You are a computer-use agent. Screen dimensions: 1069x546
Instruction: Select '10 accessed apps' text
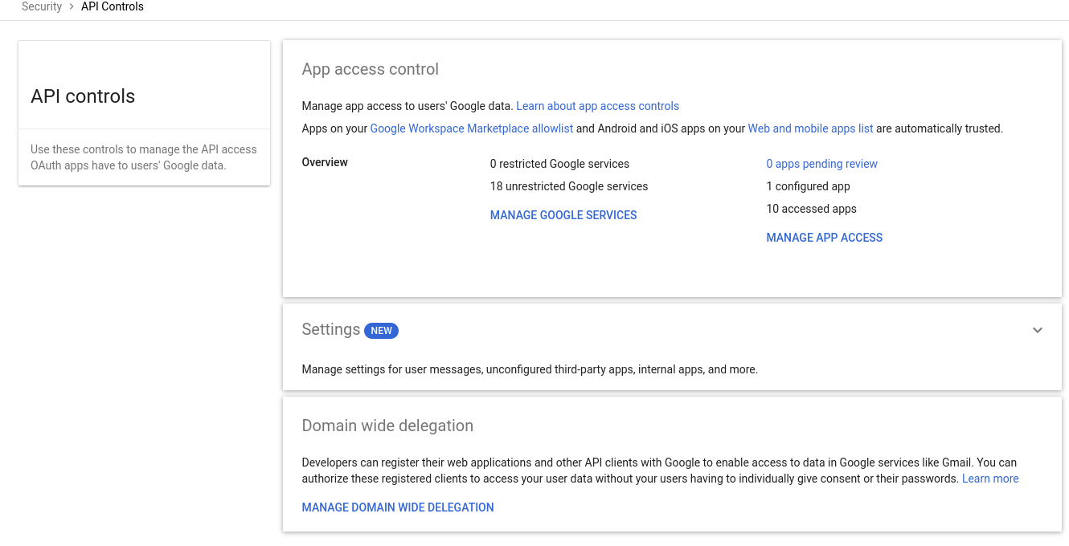[x=811, y=209]
